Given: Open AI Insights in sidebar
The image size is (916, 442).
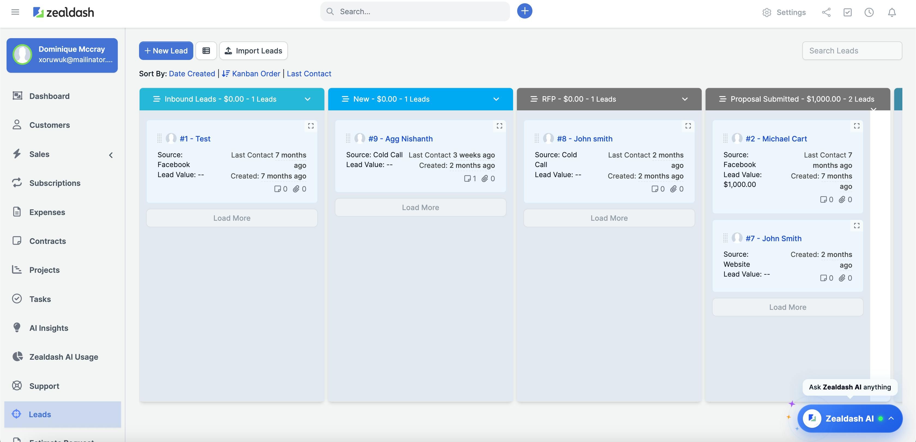Looking at the screenshot, I should pos(63,328).
